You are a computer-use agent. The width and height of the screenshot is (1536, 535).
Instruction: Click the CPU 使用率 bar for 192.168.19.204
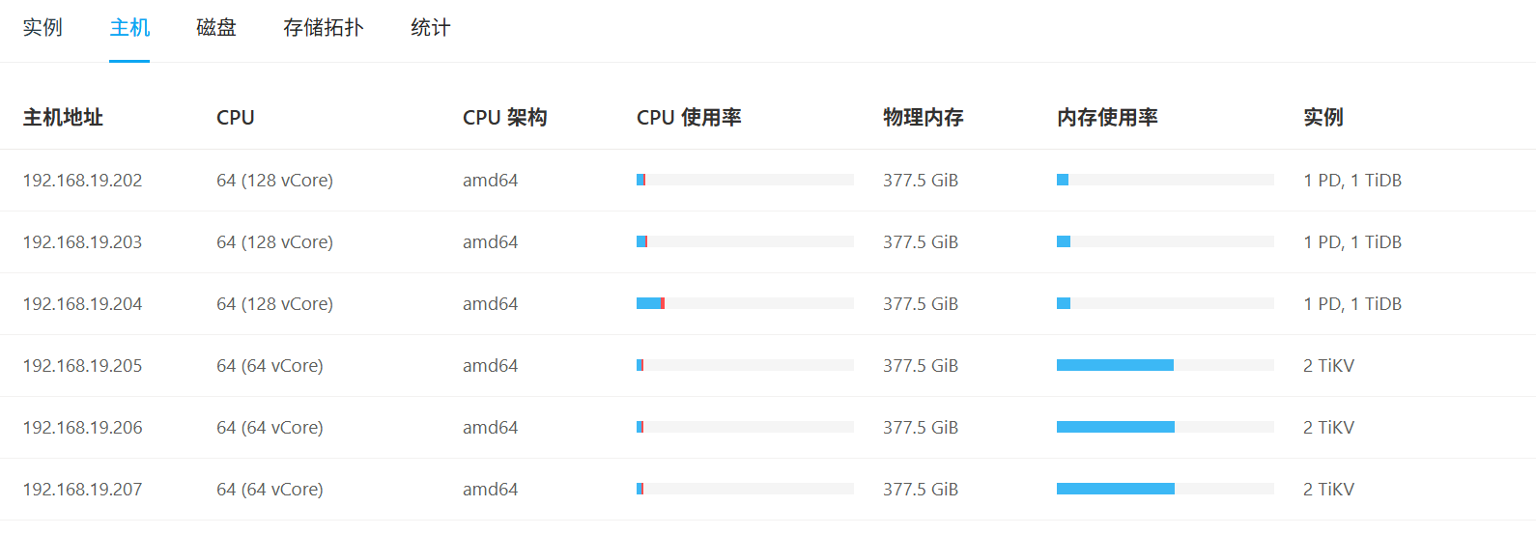point(745,303)
